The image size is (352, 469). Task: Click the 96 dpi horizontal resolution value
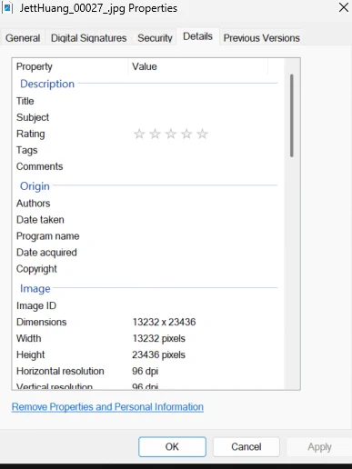146,371
